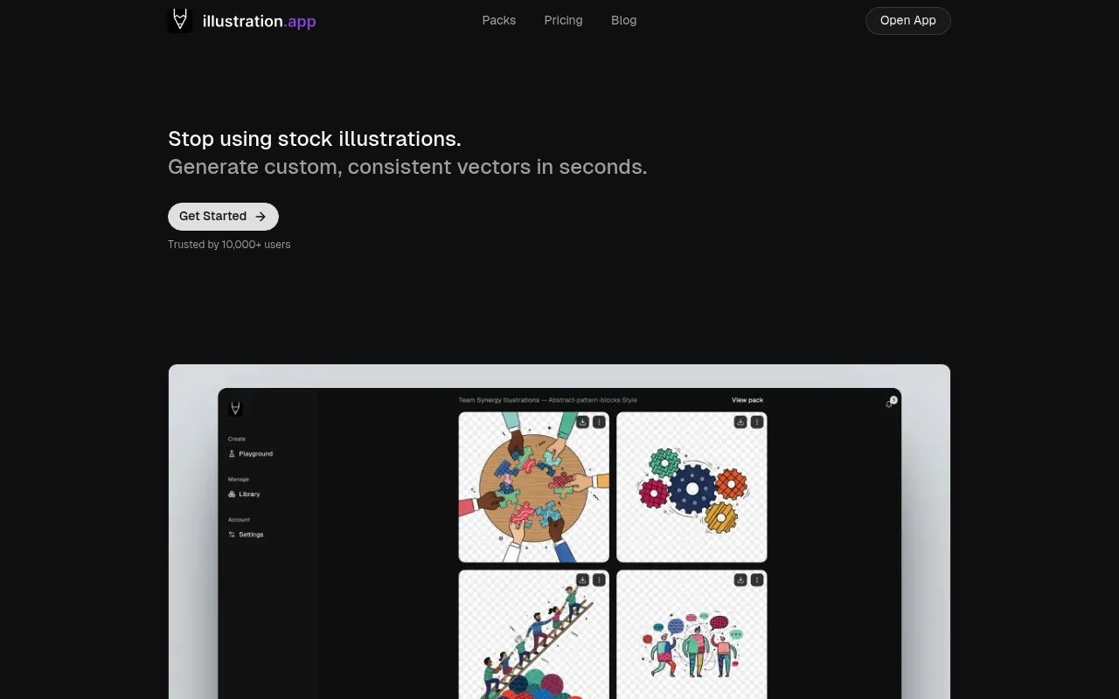Click the Settings sliders icon
The image size is (1119, 699).
[232, 535]
